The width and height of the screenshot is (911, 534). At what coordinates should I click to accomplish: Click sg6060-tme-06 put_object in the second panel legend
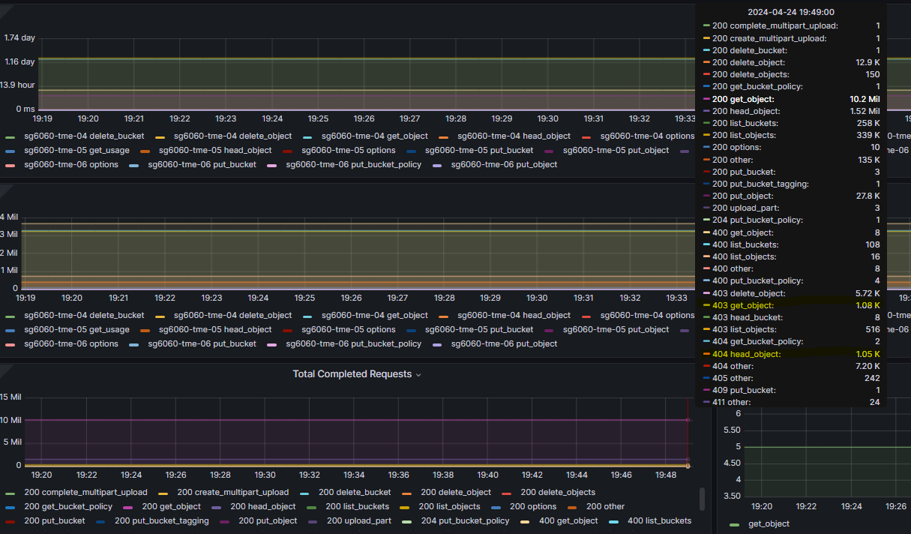[x=504, y=343]
